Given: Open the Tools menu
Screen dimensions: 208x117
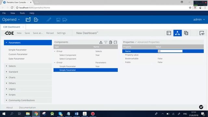Looking at the screenshot, I should tap(22, 13).
